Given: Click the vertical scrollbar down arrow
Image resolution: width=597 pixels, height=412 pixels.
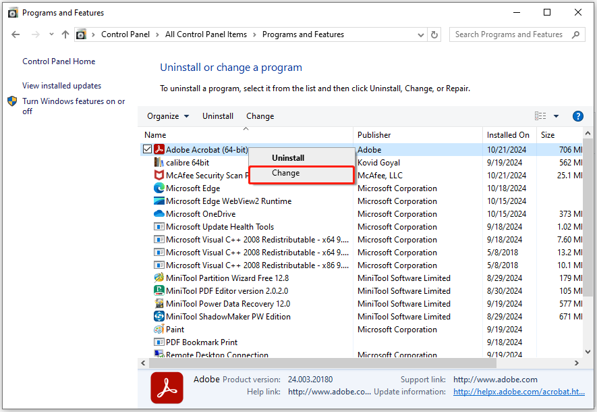Looking at the screenshot, I should (x=588, y=352).
